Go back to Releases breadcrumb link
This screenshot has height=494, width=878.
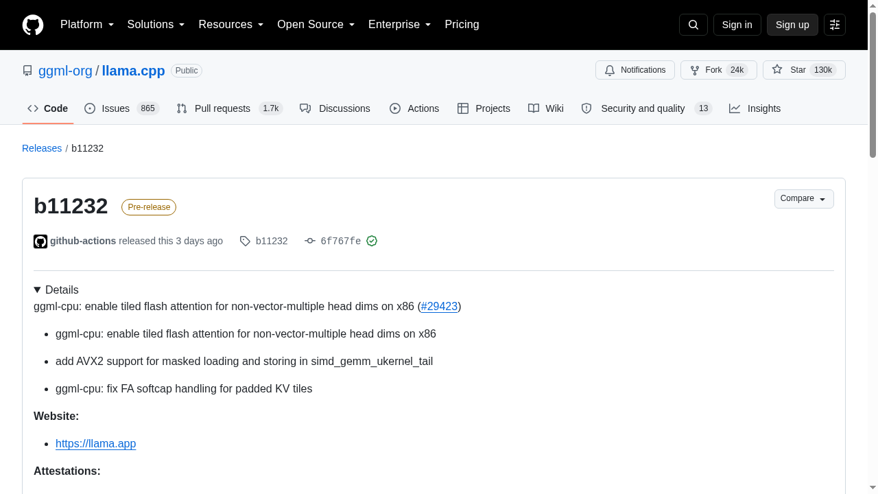[x=42, y=148]
